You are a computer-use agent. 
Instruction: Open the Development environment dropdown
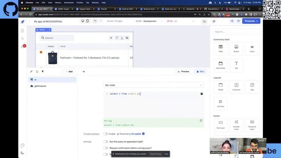point(150,21)
